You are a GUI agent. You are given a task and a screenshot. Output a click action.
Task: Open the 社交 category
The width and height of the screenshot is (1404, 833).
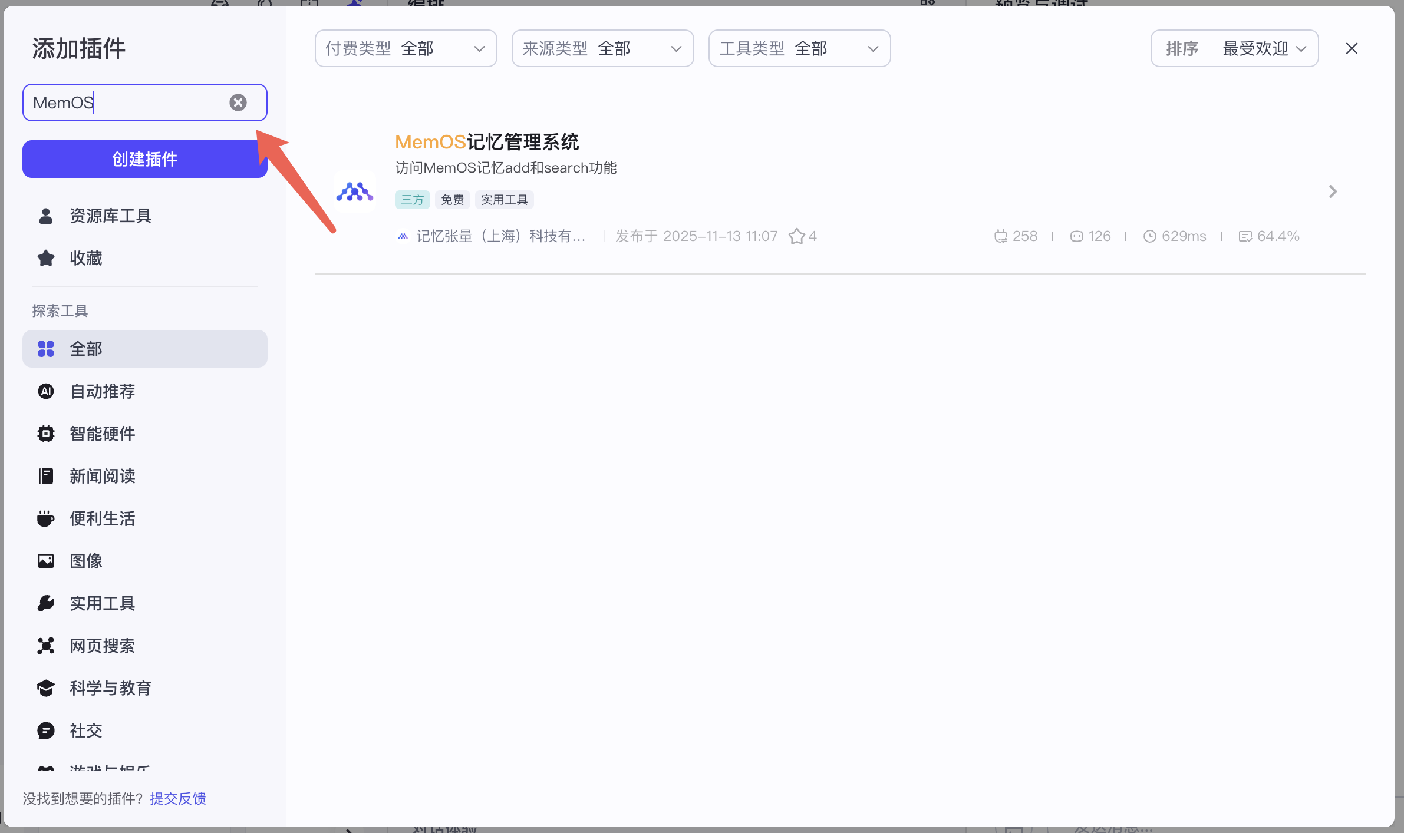(84, 730)
